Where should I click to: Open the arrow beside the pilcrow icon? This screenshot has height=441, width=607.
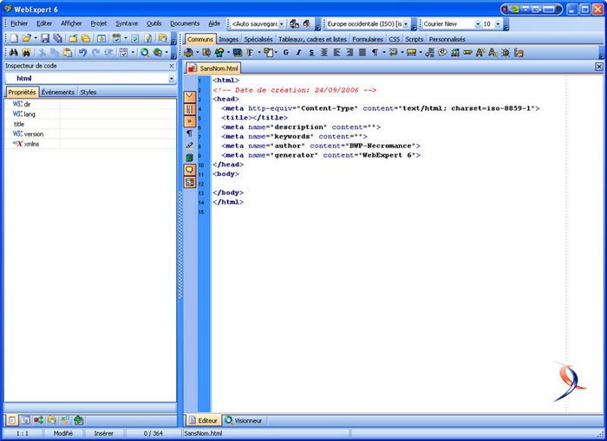coord(383,52)
